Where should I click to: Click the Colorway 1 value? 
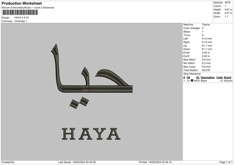[x=21, y=21]
